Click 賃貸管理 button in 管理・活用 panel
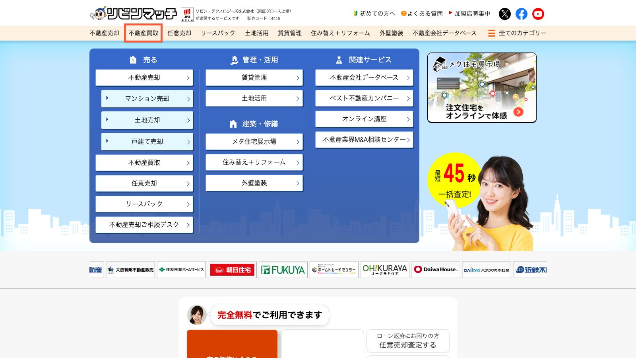The width and height of the screenshot is (636, 358). (254, 78)
